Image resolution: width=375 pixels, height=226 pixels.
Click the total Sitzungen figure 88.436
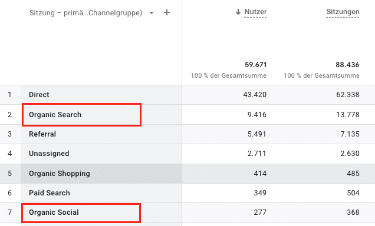[x=347, y=65]
